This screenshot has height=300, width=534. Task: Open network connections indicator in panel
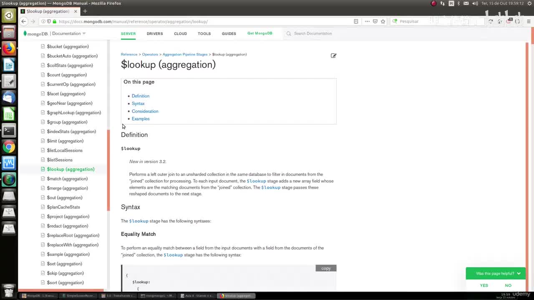pos(443,3)
